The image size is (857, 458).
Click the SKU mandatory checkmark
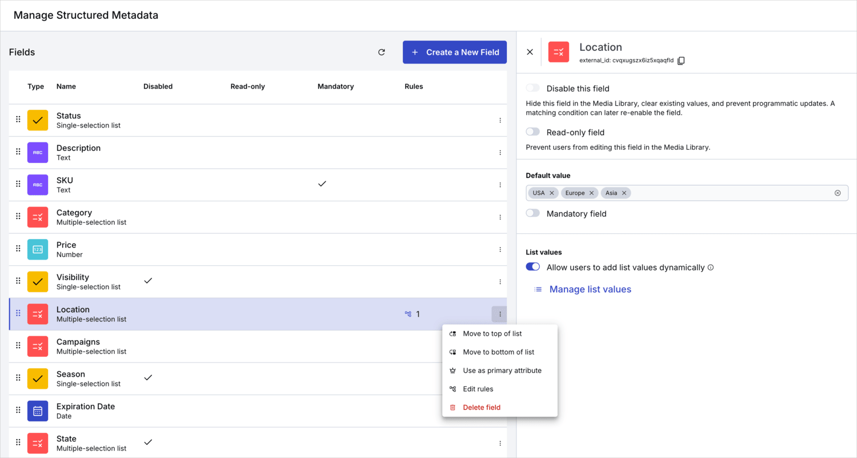322,184
